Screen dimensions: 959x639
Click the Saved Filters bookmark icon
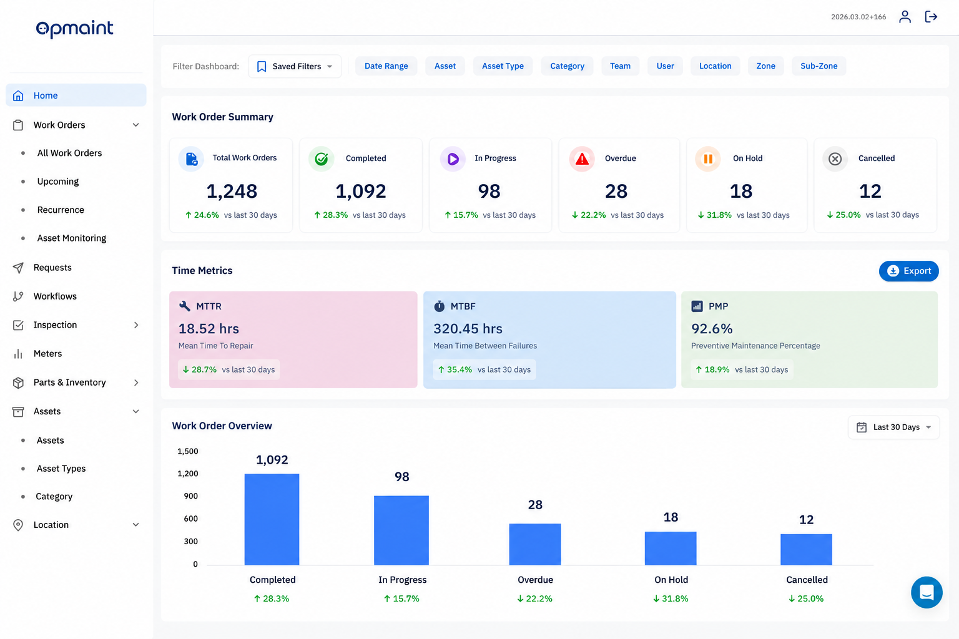click(262, 66)
